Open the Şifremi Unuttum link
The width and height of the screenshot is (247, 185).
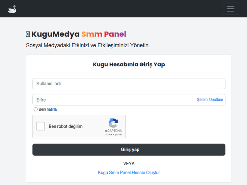210,100
